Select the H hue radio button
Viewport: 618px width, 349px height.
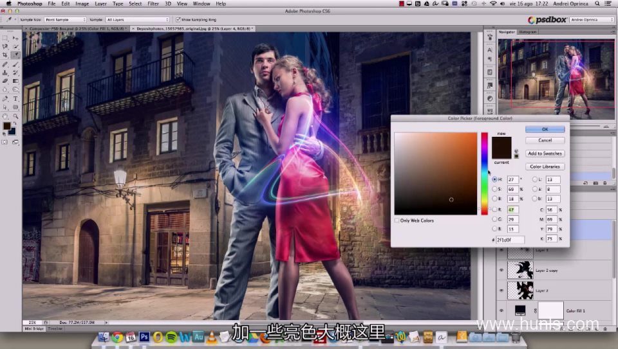tap(494, 179)
